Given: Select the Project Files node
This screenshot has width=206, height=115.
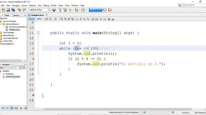Looking at the screenshot, I should (8, 41).
